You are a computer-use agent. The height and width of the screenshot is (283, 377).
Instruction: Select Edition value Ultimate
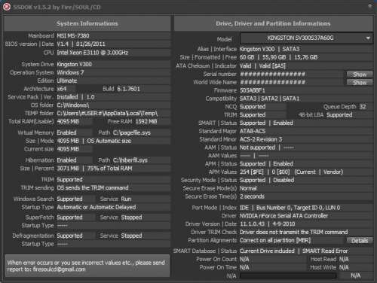coord(67,81)
